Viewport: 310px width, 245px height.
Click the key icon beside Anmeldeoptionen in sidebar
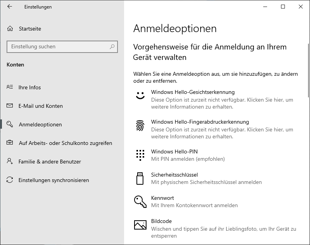tap(10, 124)
